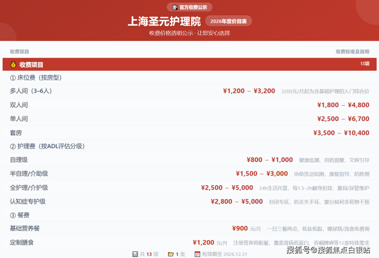Select the 套房 row label
379x258 pixels.
(x=16, y=133)
